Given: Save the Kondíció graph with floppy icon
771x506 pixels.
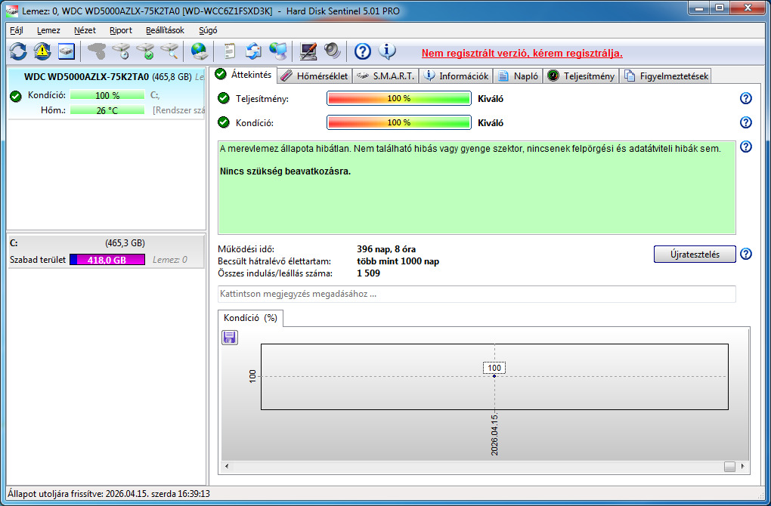Looking at the screenshot, I should point(230,337).
